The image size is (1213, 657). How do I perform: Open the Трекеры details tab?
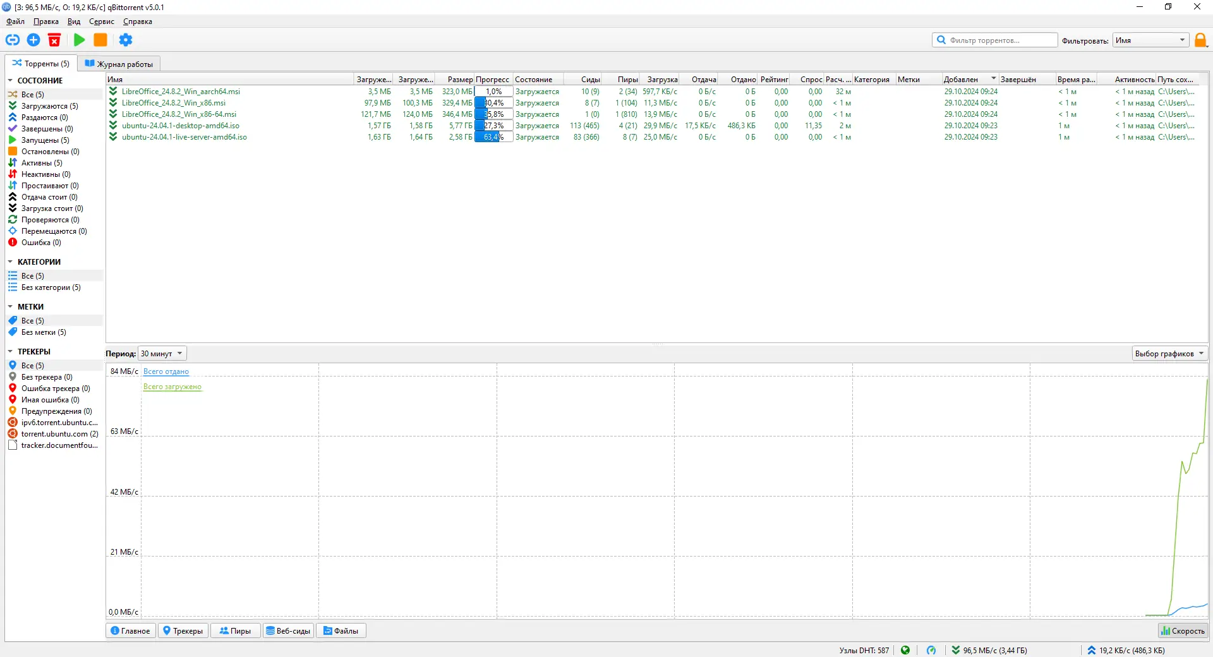coord(183,630)
